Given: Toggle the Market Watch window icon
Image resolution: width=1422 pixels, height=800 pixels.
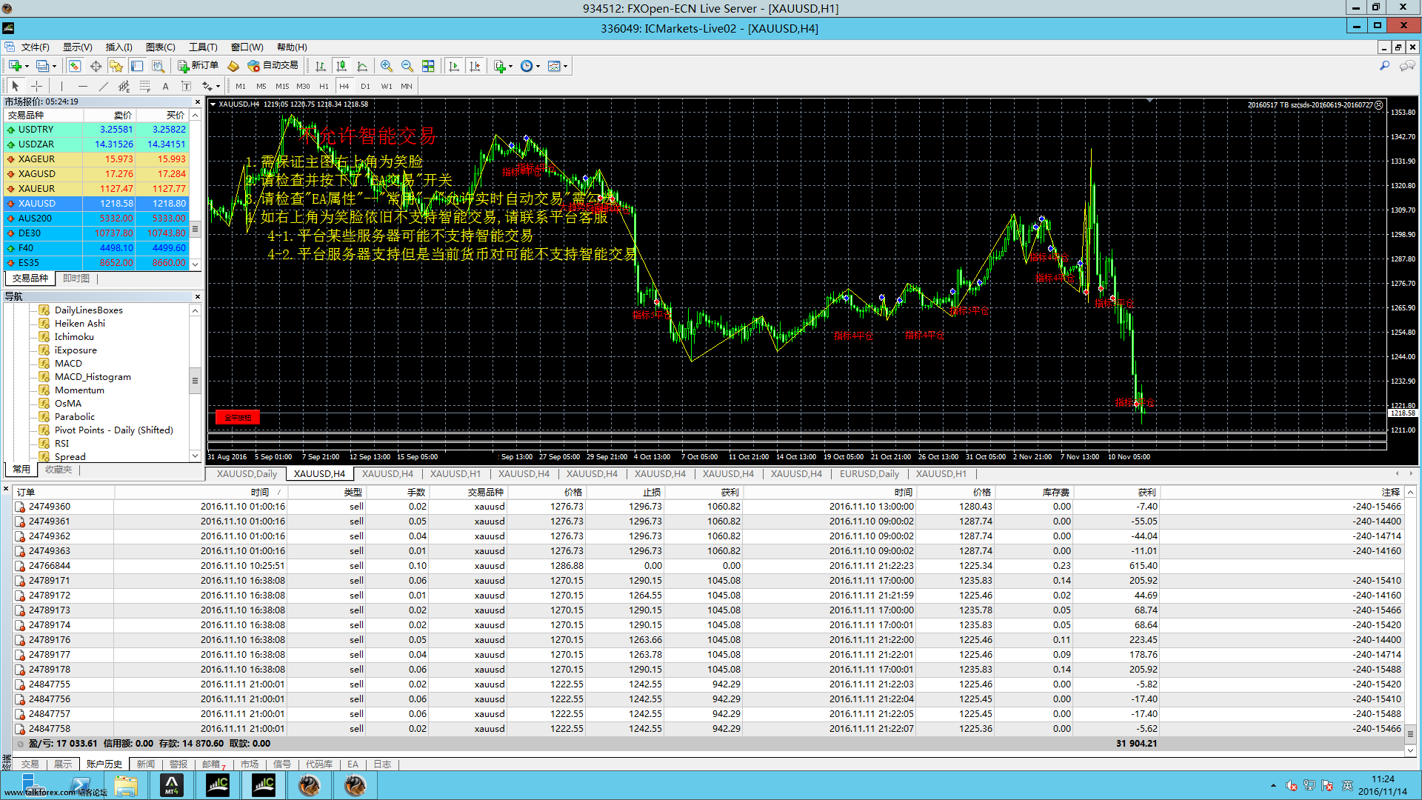Looking at the screenshot, I should (75, 66).
